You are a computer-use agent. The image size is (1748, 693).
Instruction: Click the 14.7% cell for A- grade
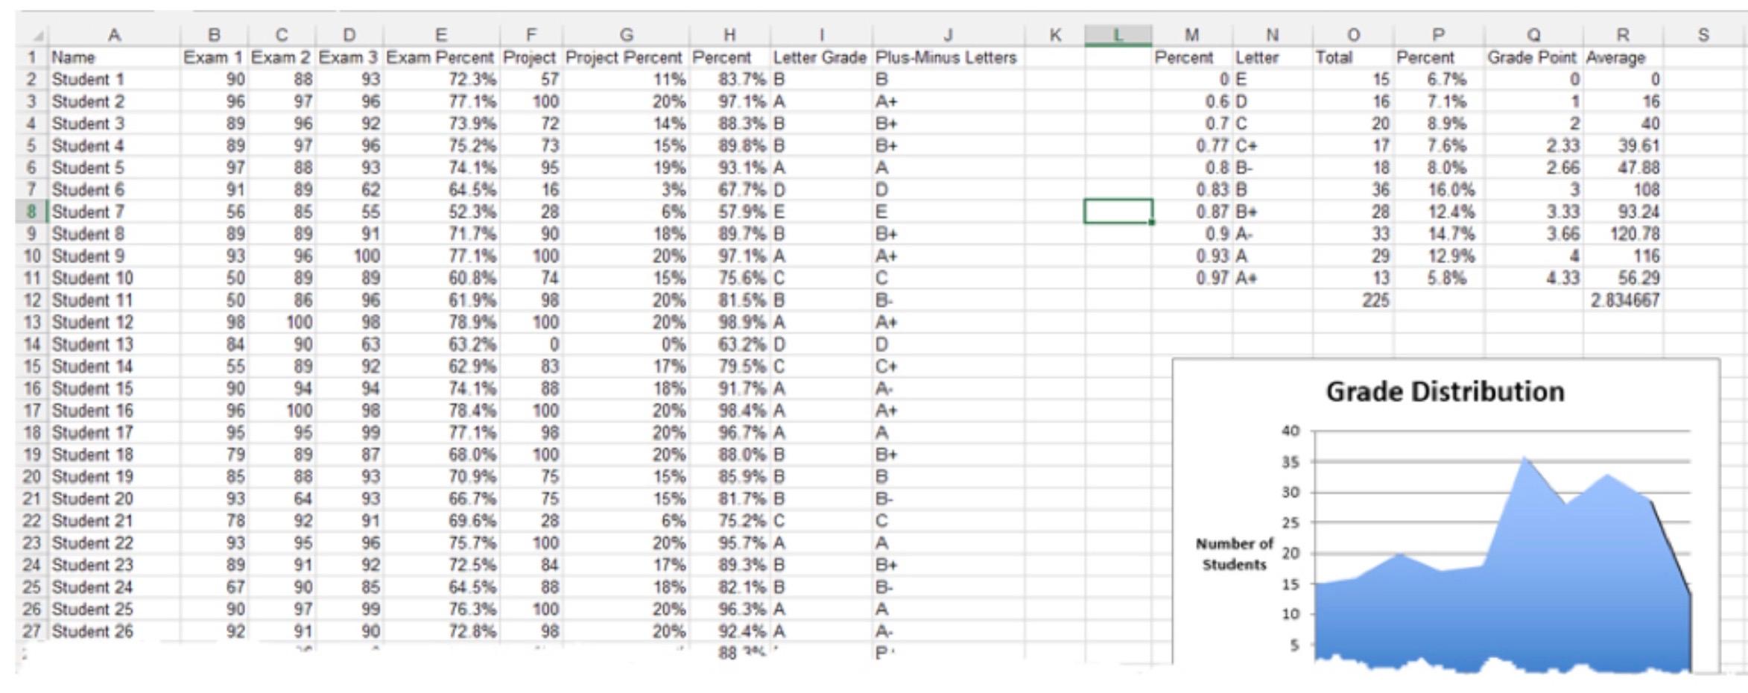(1439, 234)
